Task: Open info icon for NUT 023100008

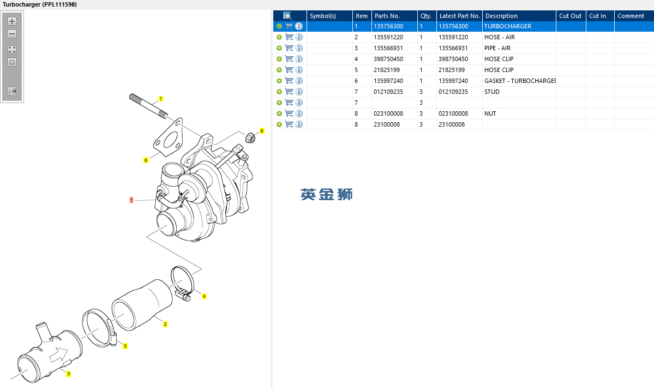Action: point(299,113)
